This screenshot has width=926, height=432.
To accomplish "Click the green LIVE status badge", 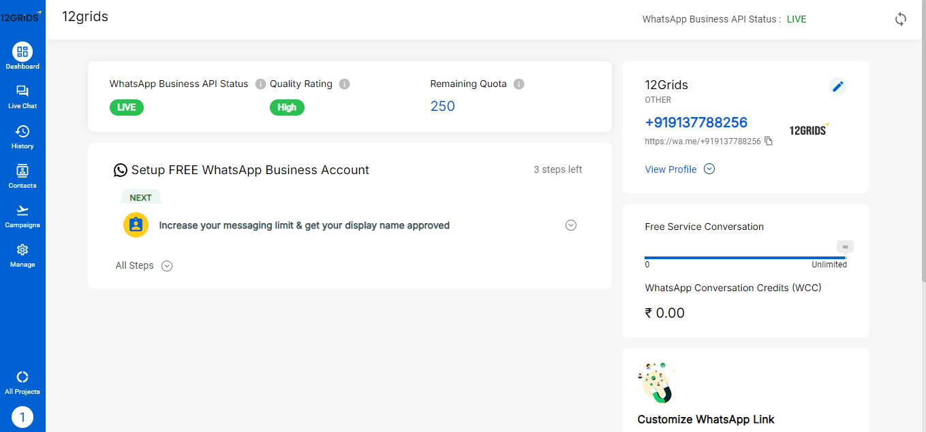I will point(127,107).
